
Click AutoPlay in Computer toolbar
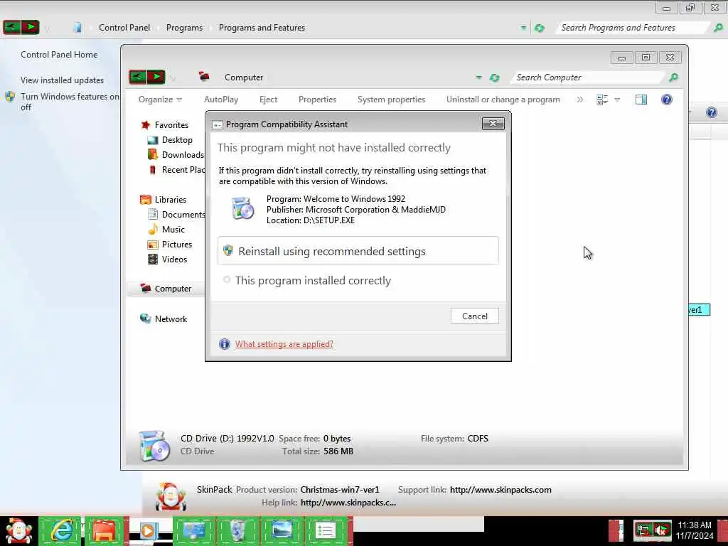coord(221,100)
